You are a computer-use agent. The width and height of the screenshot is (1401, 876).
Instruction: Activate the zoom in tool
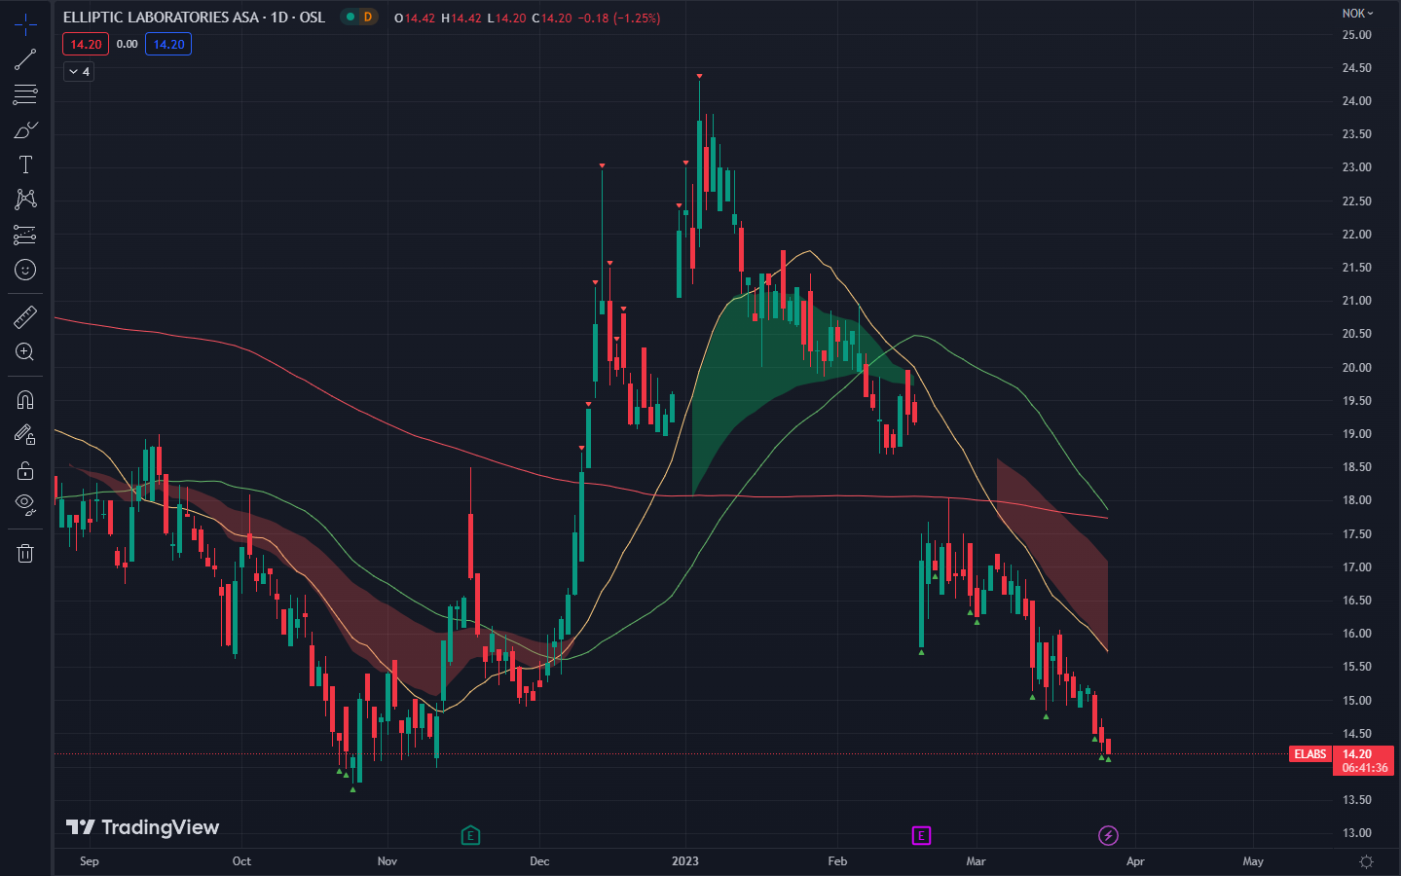point(25,352)
